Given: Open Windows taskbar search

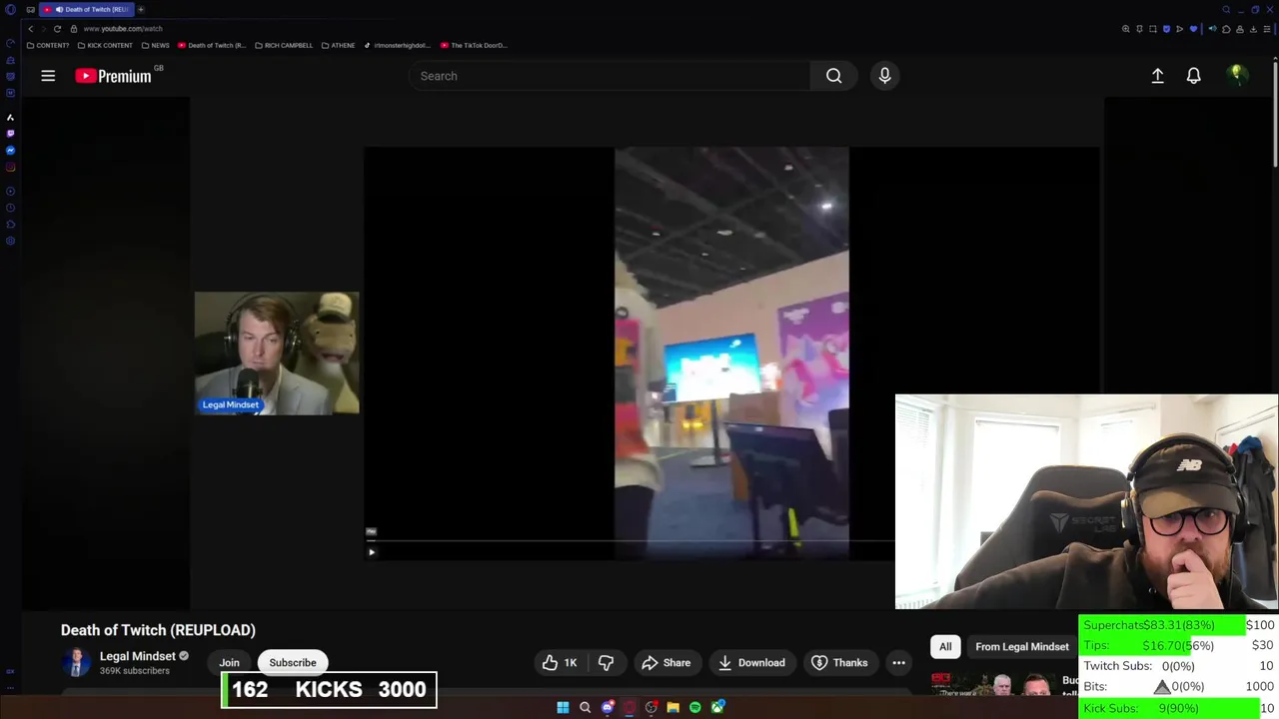Looking at the screenshot, I should (585, 708).
